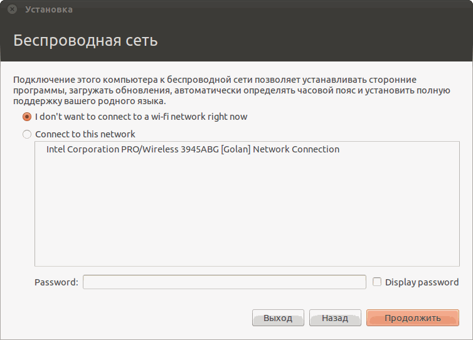Image resolution: width=473 pixels, height=340 pixels.
Task: Proceed with the Продолжить button
Action: click(412, 318)
